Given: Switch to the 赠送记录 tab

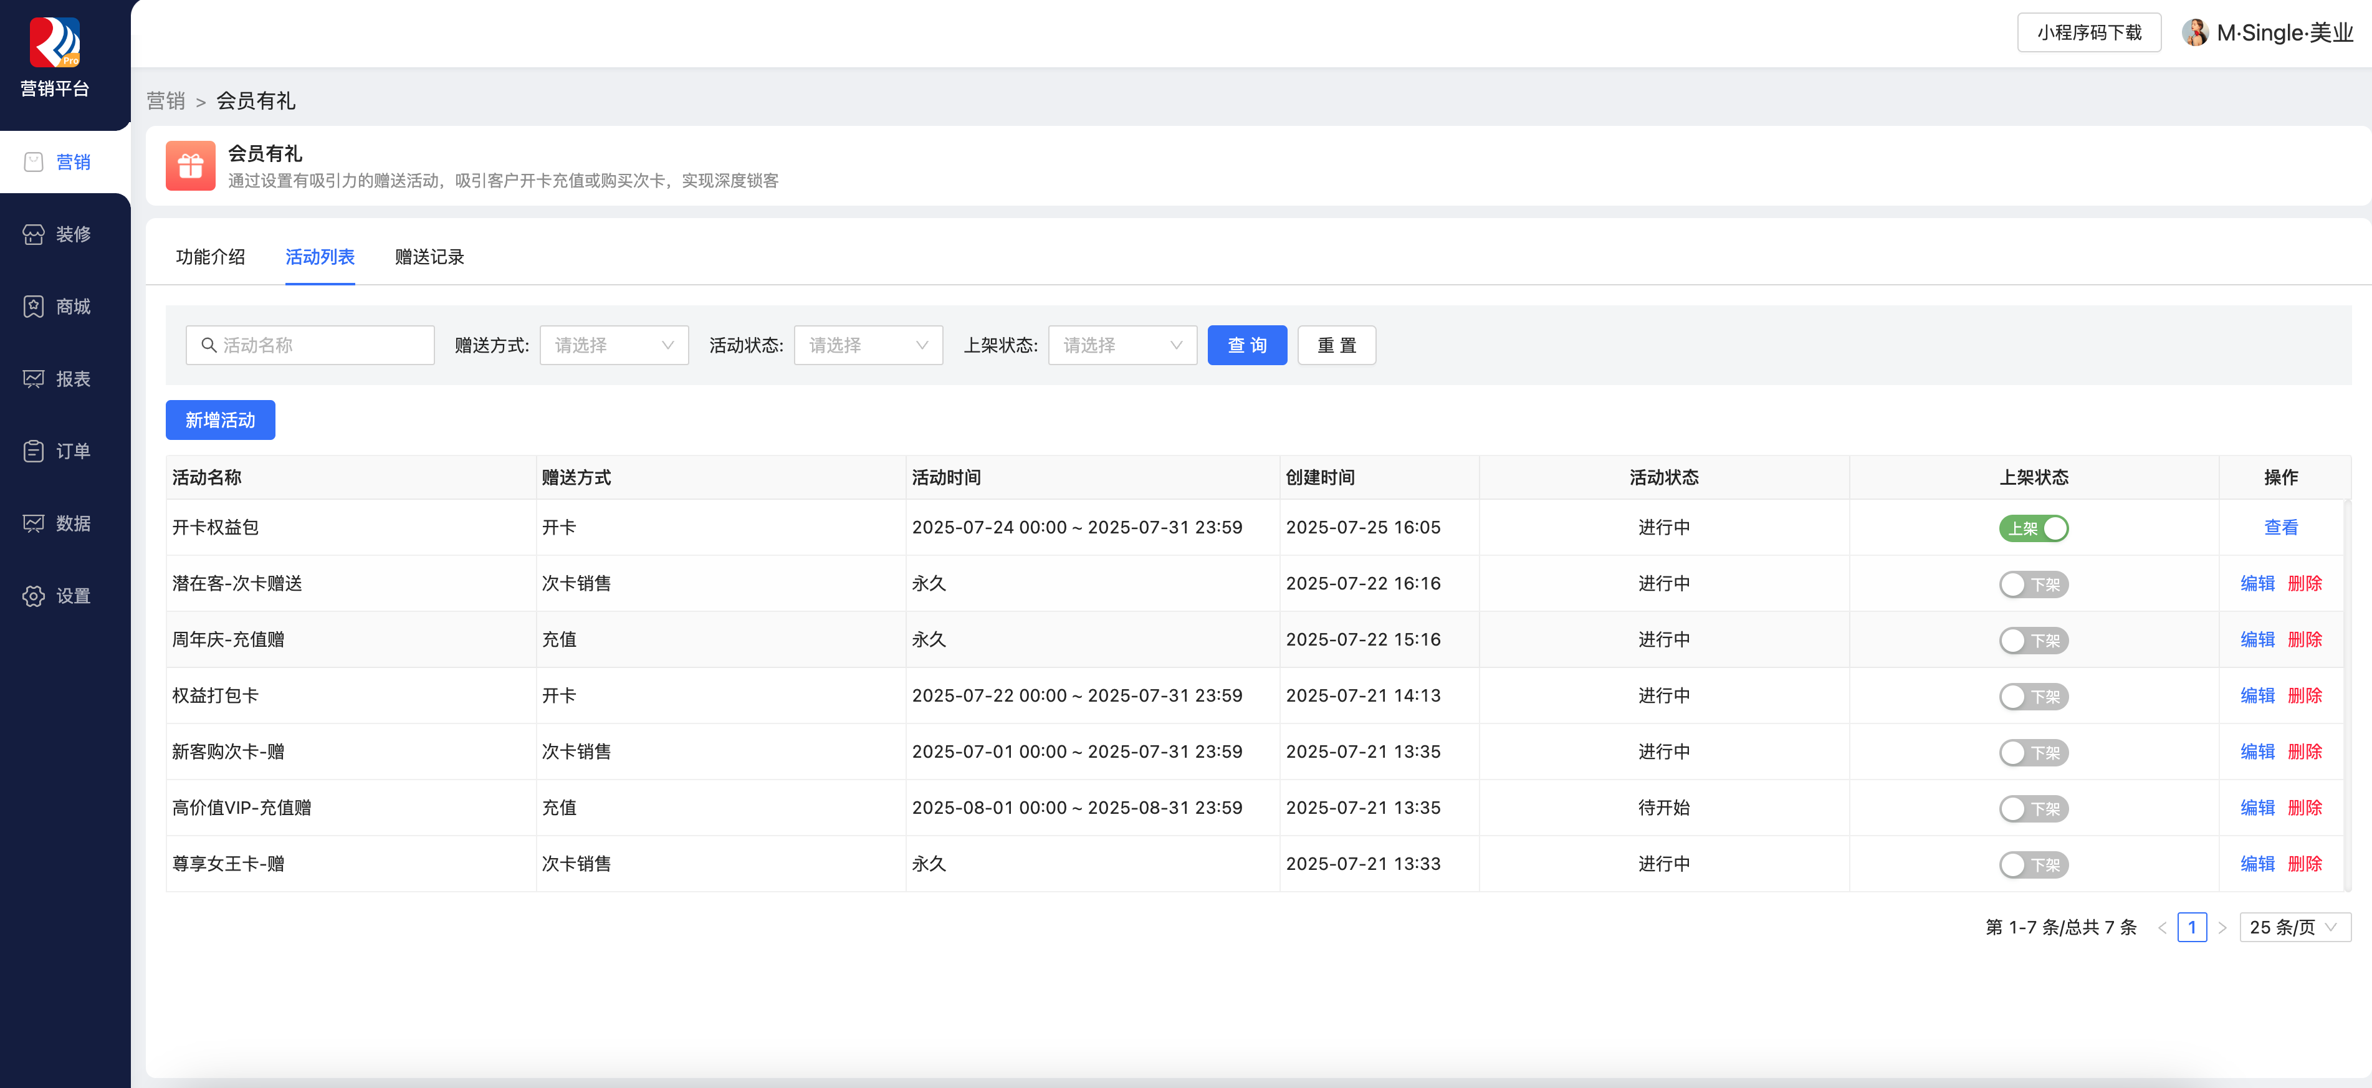Looking at the screenshot, I should pyautogui.click(x=429, y=257).
